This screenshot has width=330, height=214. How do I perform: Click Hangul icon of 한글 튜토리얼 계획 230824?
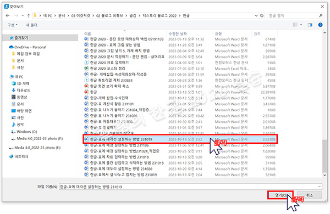point(86,80)
